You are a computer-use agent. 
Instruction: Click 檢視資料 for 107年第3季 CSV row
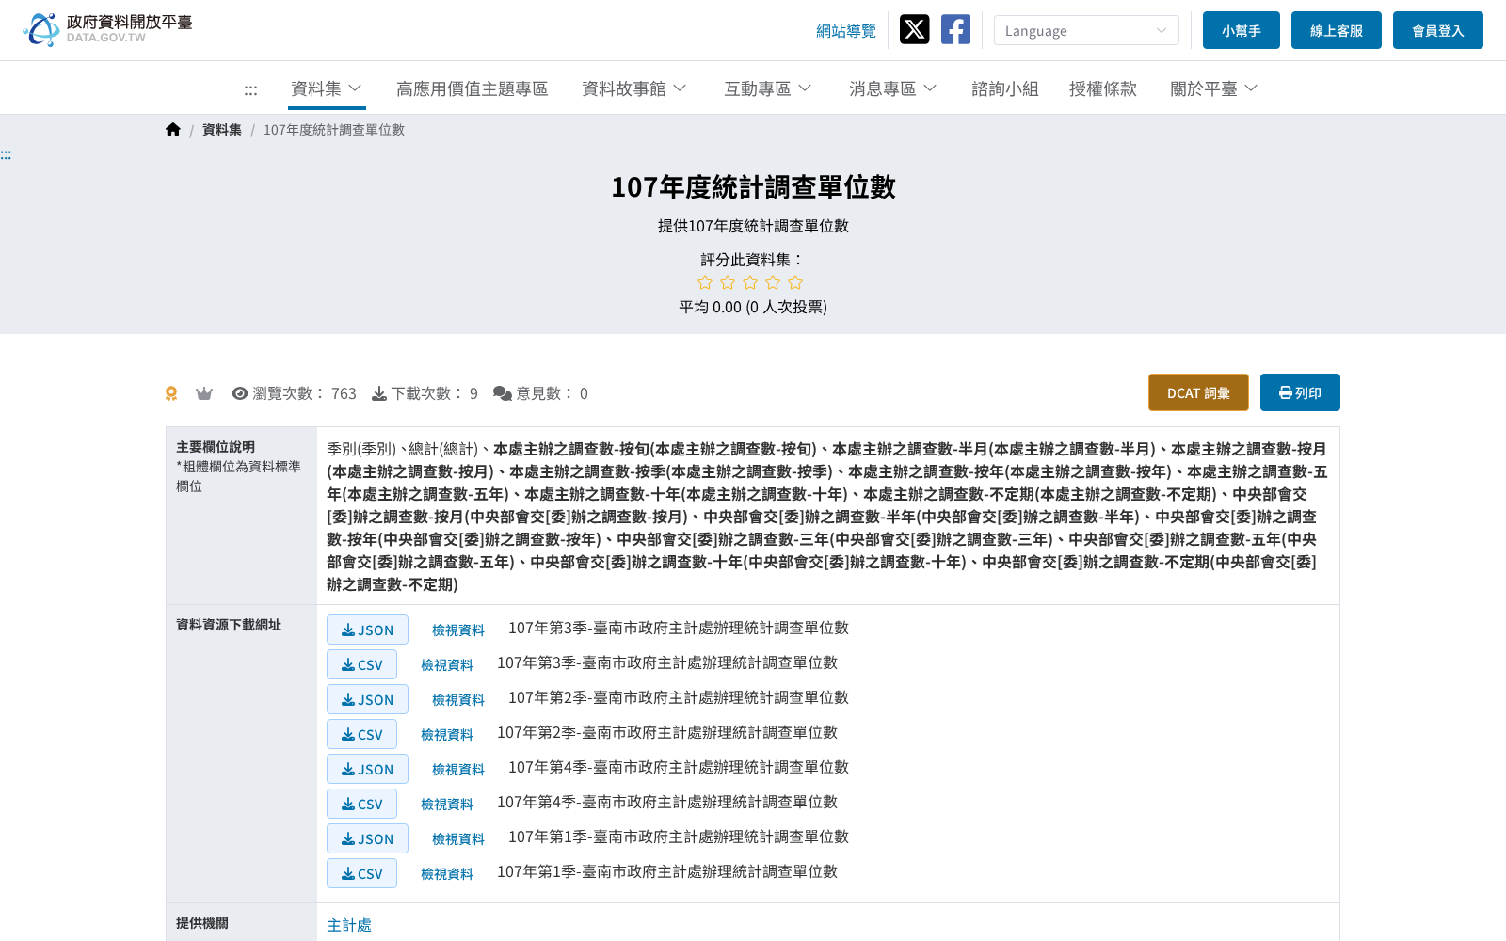coord(447,665)
